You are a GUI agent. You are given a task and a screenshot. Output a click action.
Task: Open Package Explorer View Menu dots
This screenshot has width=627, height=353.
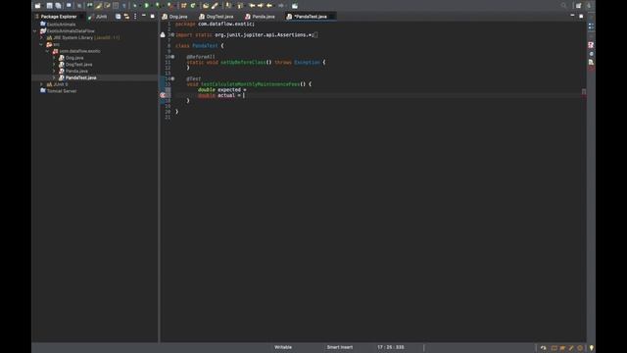[x=135, y=17]
